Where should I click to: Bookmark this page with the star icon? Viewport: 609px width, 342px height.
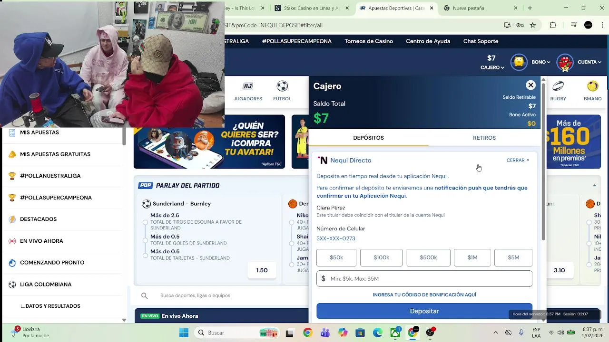533,25
